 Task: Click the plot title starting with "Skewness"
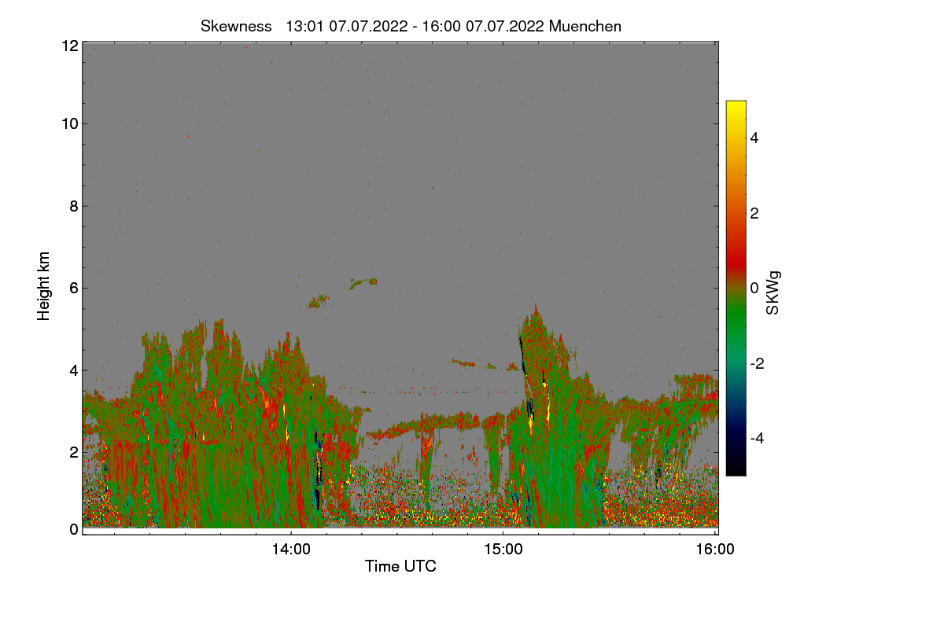[411, 26]
